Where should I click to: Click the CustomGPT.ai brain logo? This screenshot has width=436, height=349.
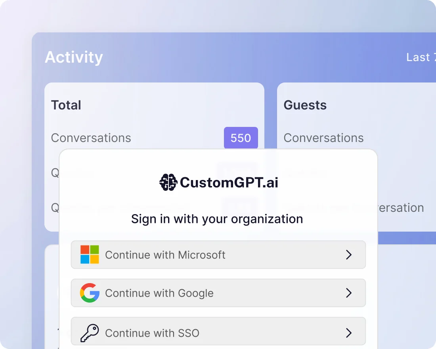point(168,182)
